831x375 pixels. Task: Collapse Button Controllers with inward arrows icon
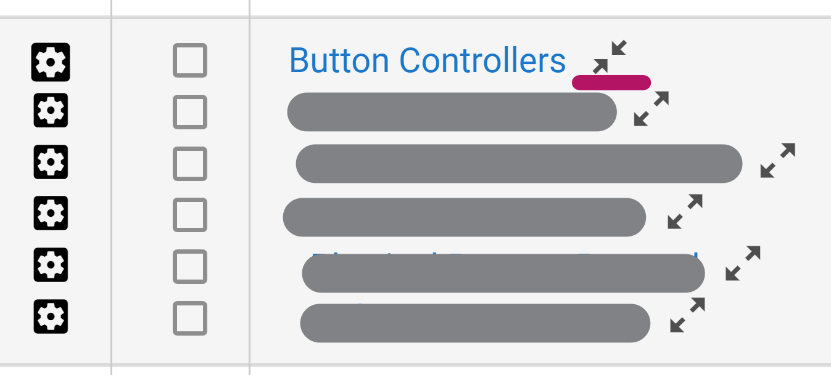tap(610, 57)
